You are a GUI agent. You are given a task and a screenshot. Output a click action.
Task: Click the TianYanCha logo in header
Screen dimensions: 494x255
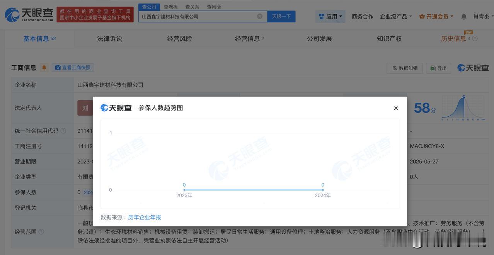(x=29, y=15)
